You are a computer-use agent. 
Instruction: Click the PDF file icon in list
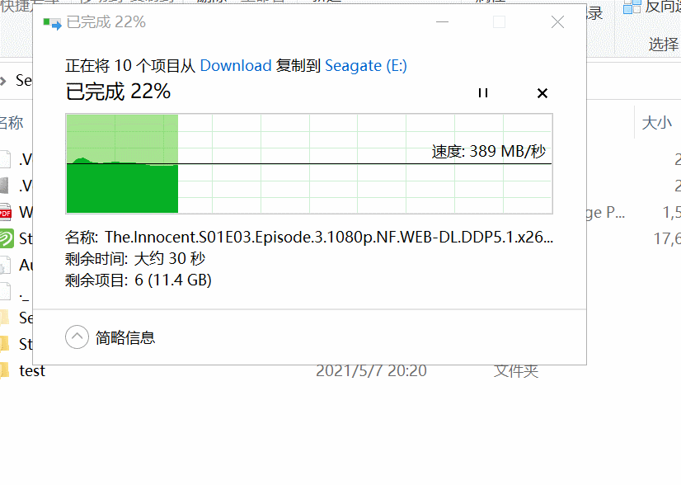click(5, 212)
